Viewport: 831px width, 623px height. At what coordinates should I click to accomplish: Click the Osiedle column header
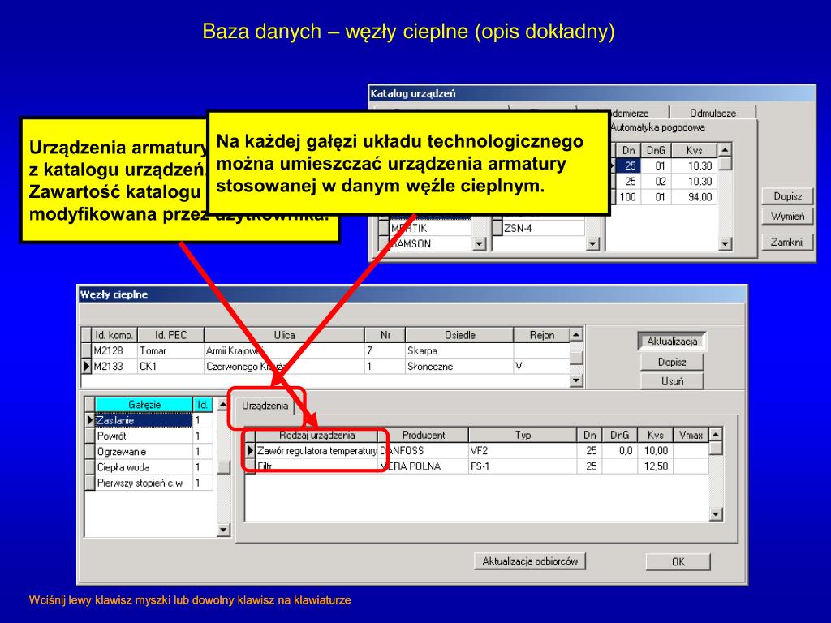[459, 335]
